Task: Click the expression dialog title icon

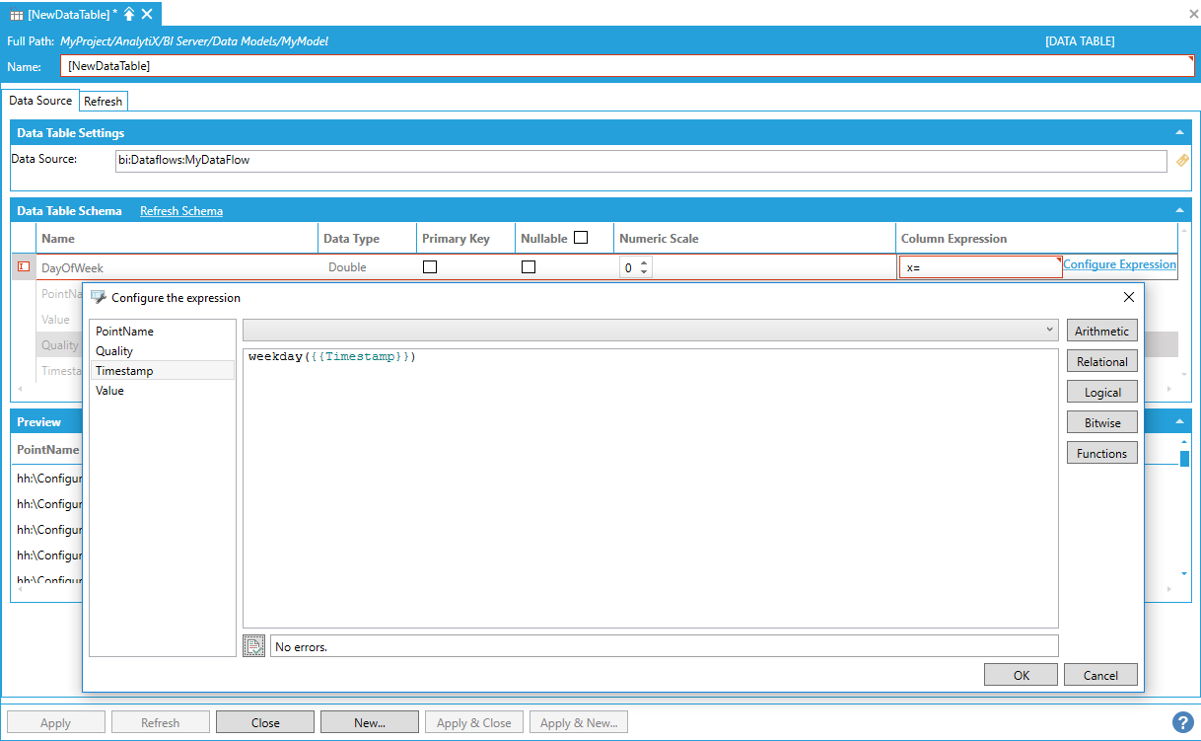Action: [99, 297]
